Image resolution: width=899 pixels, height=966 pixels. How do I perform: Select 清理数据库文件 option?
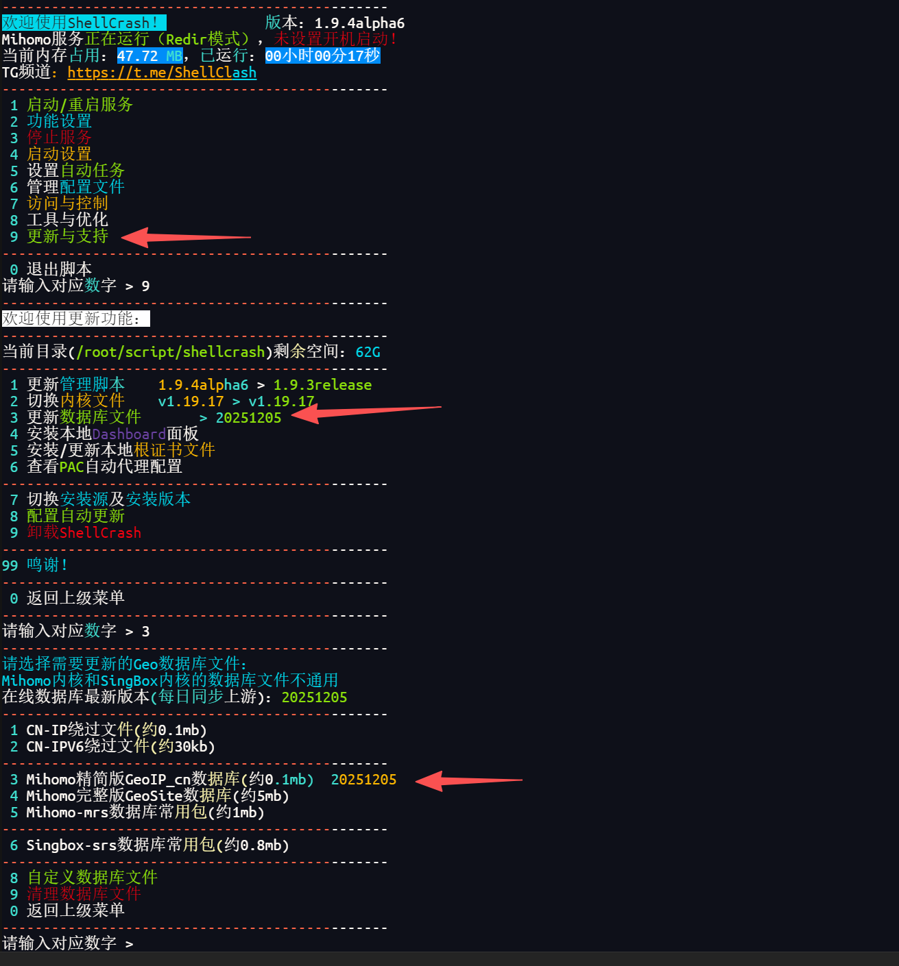tap(82, 894)
